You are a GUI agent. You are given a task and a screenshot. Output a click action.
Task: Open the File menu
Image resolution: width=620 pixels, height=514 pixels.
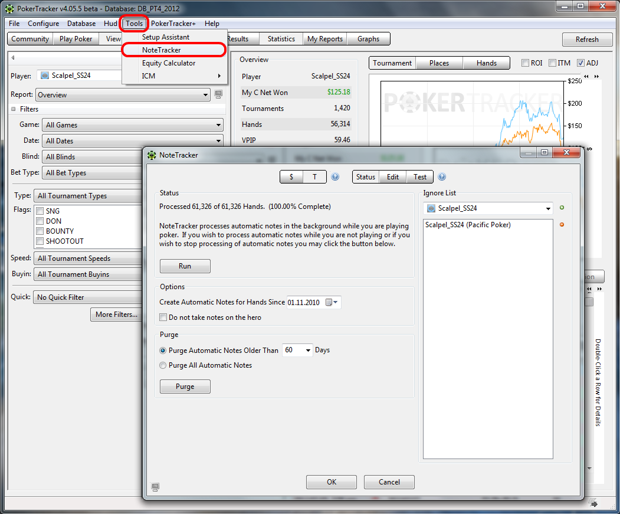tap(14, 24)
